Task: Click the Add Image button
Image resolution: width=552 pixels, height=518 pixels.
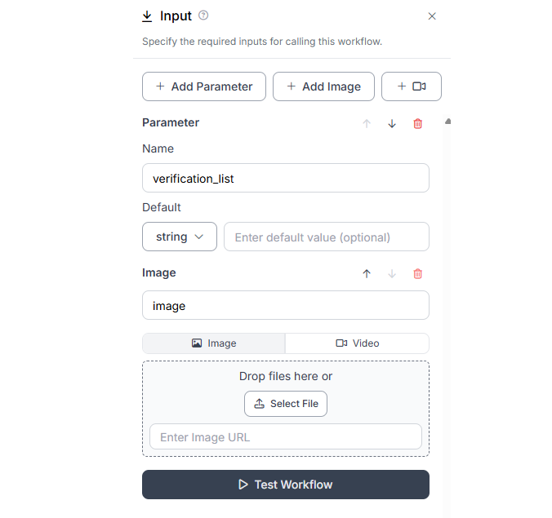Action: pos(323,86)
